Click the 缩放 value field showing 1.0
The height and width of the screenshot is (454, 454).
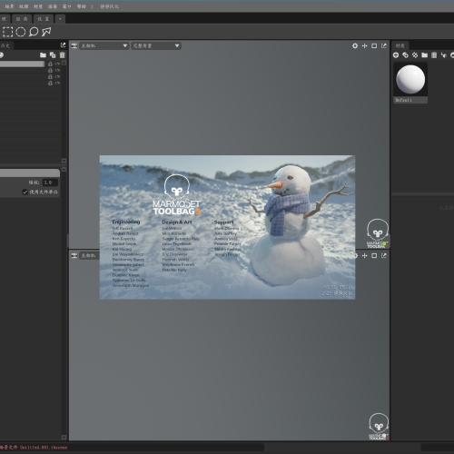click(50, 183)
